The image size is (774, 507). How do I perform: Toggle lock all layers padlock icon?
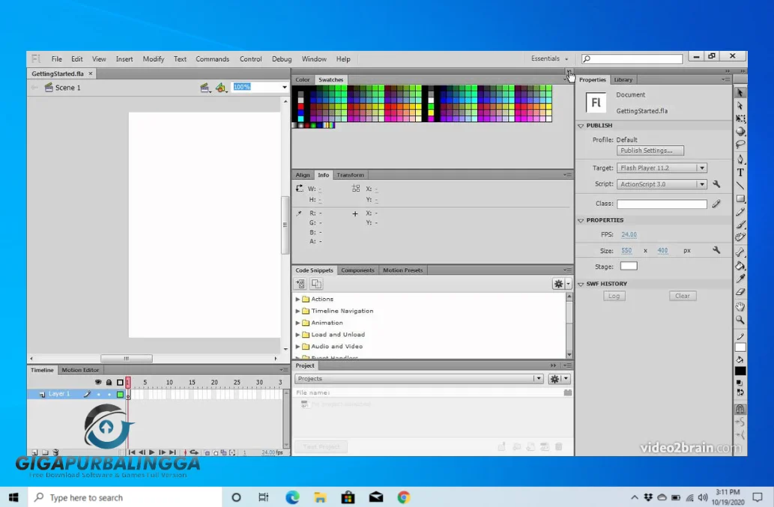109,382
